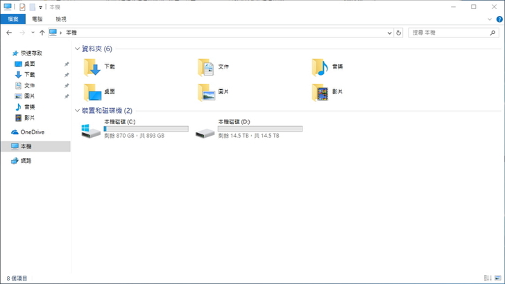Image resolution: width=505 pixels, height=284 pixels.
Task: Select the 本機磁碟 (C:) drive icon
Action: 91,131
